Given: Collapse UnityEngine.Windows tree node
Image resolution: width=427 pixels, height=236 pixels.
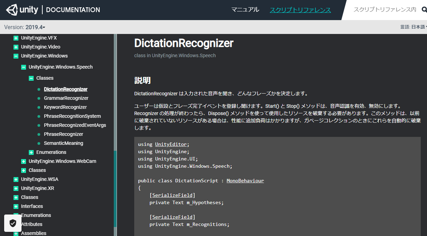Looking at the screenshot, I should click(x=16, y=56).
